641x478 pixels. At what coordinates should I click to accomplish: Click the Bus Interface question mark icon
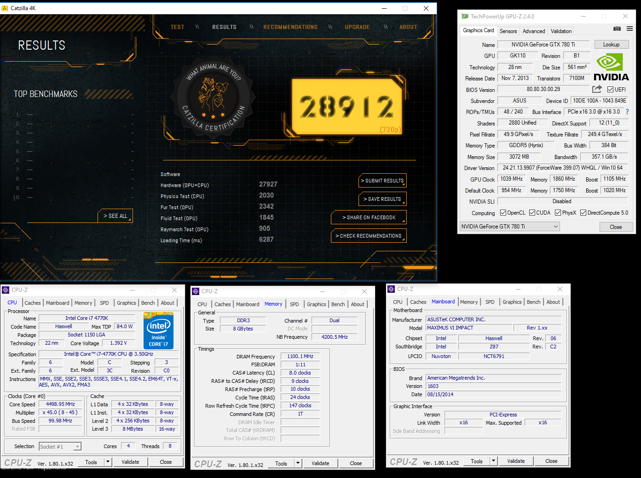[627, 112]
